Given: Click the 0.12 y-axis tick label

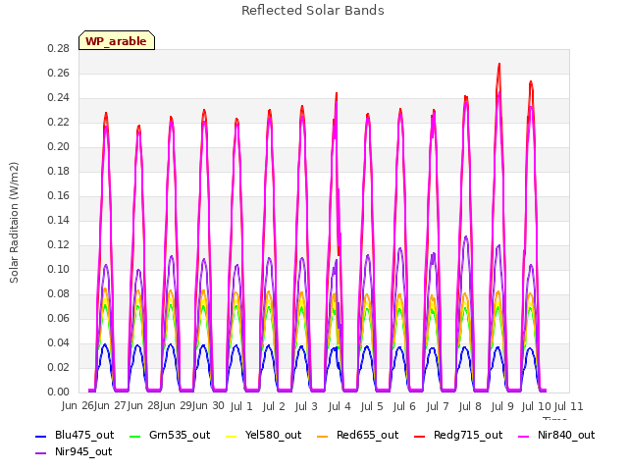Looking at the screenshot, I should pos(58,244).
